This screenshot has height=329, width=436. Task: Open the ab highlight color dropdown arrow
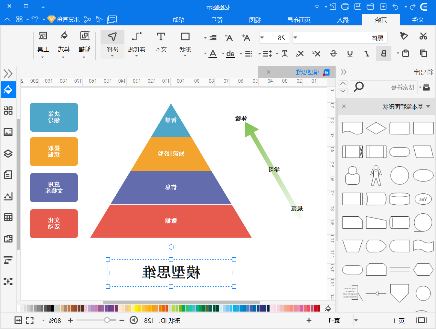pyautogui.click(x=223, y=54)
